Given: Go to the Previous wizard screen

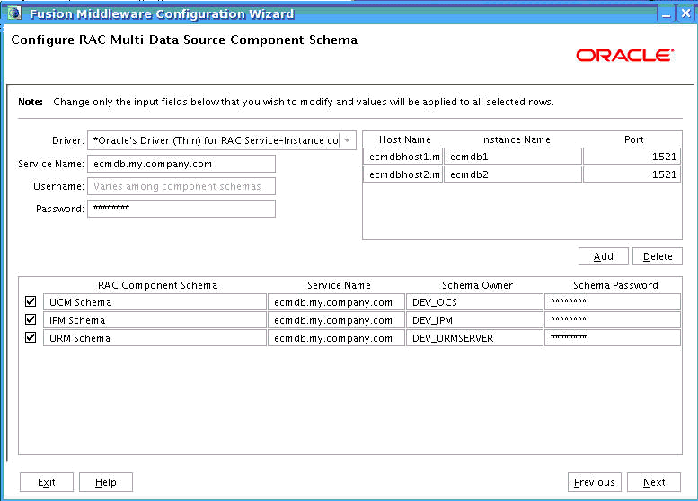Looking at the screenshot, I should pyautogui.click(x=595, y=482).
